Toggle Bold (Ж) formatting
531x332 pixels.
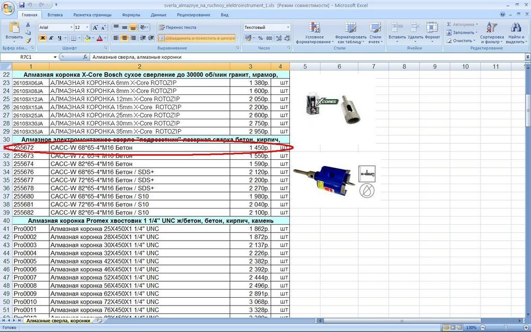pos(43,38)
